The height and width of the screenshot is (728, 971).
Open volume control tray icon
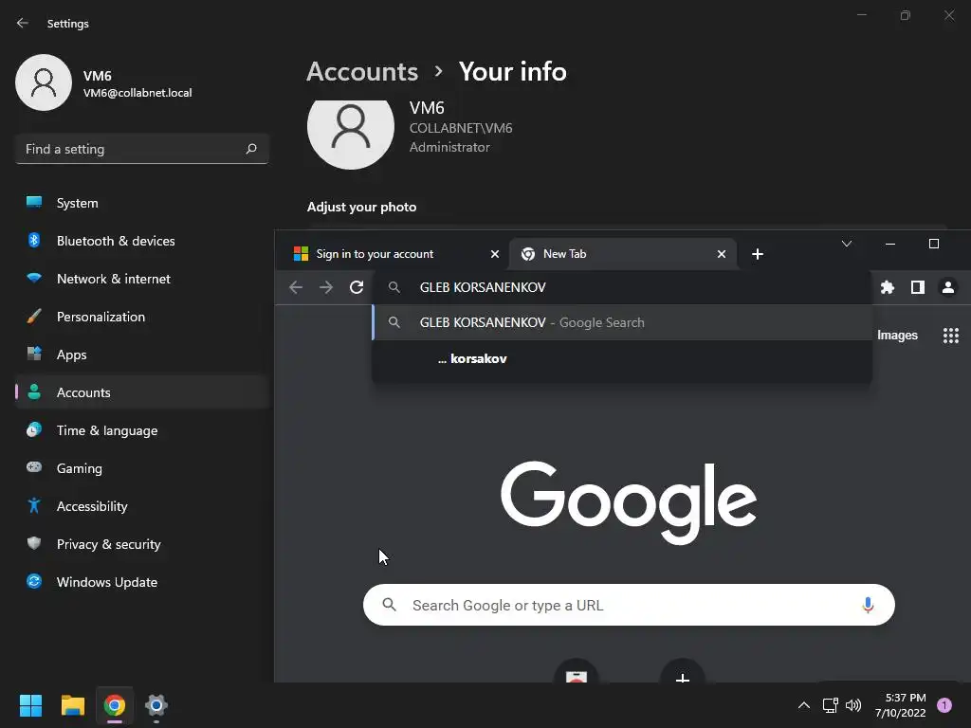(853, 705)
